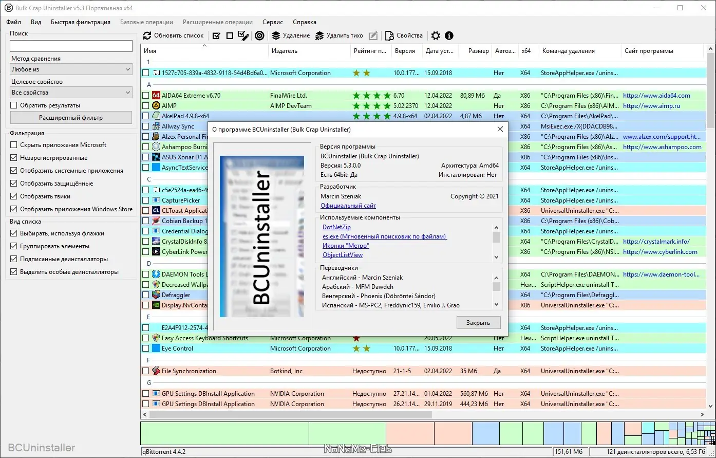This screenshot has width=716, height=458.
Task: Click the Базовые операции menu
Action: point(146,22)
